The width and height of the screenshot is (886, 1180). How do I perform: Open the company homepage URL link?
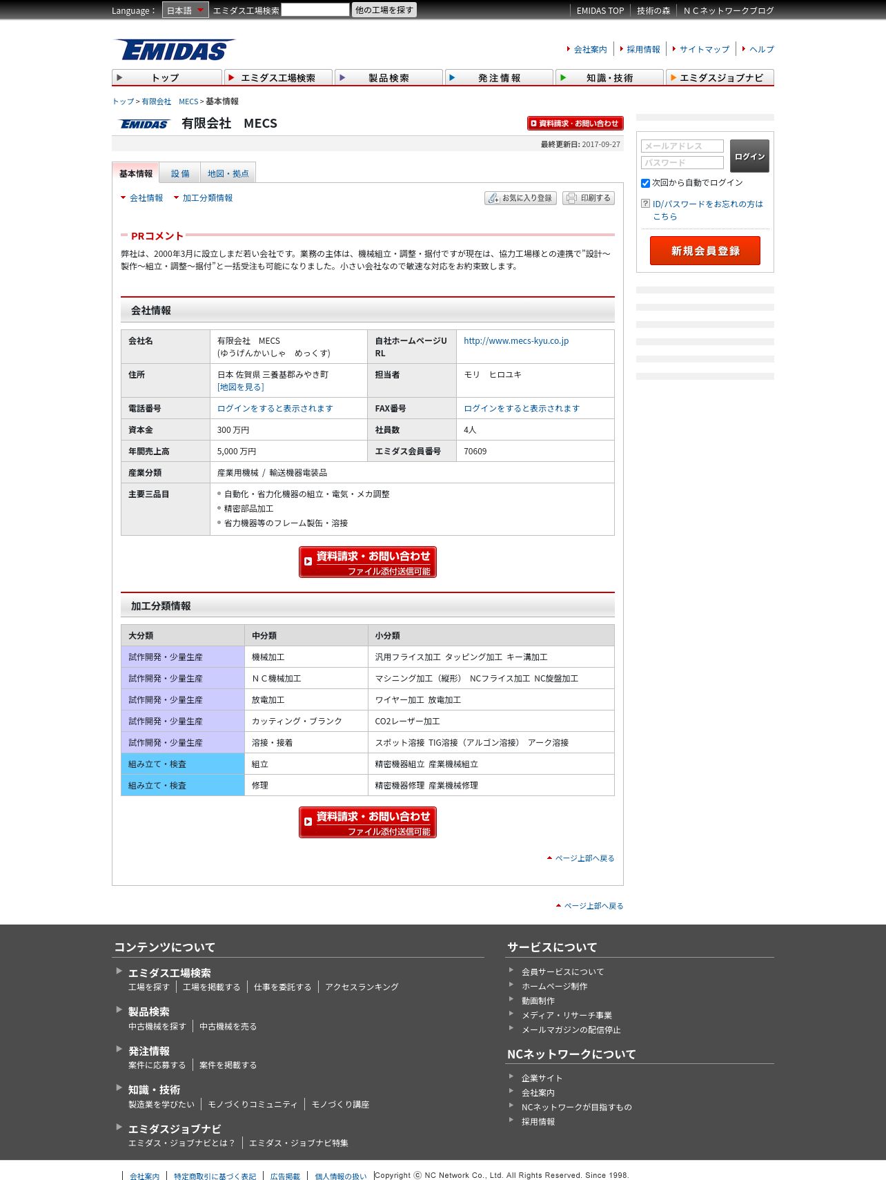tap(516, 341)
